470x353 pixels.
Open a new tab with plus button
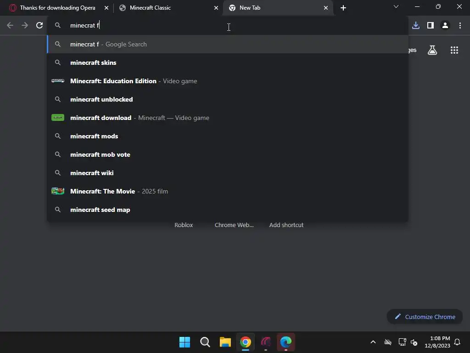click(343, 8)
